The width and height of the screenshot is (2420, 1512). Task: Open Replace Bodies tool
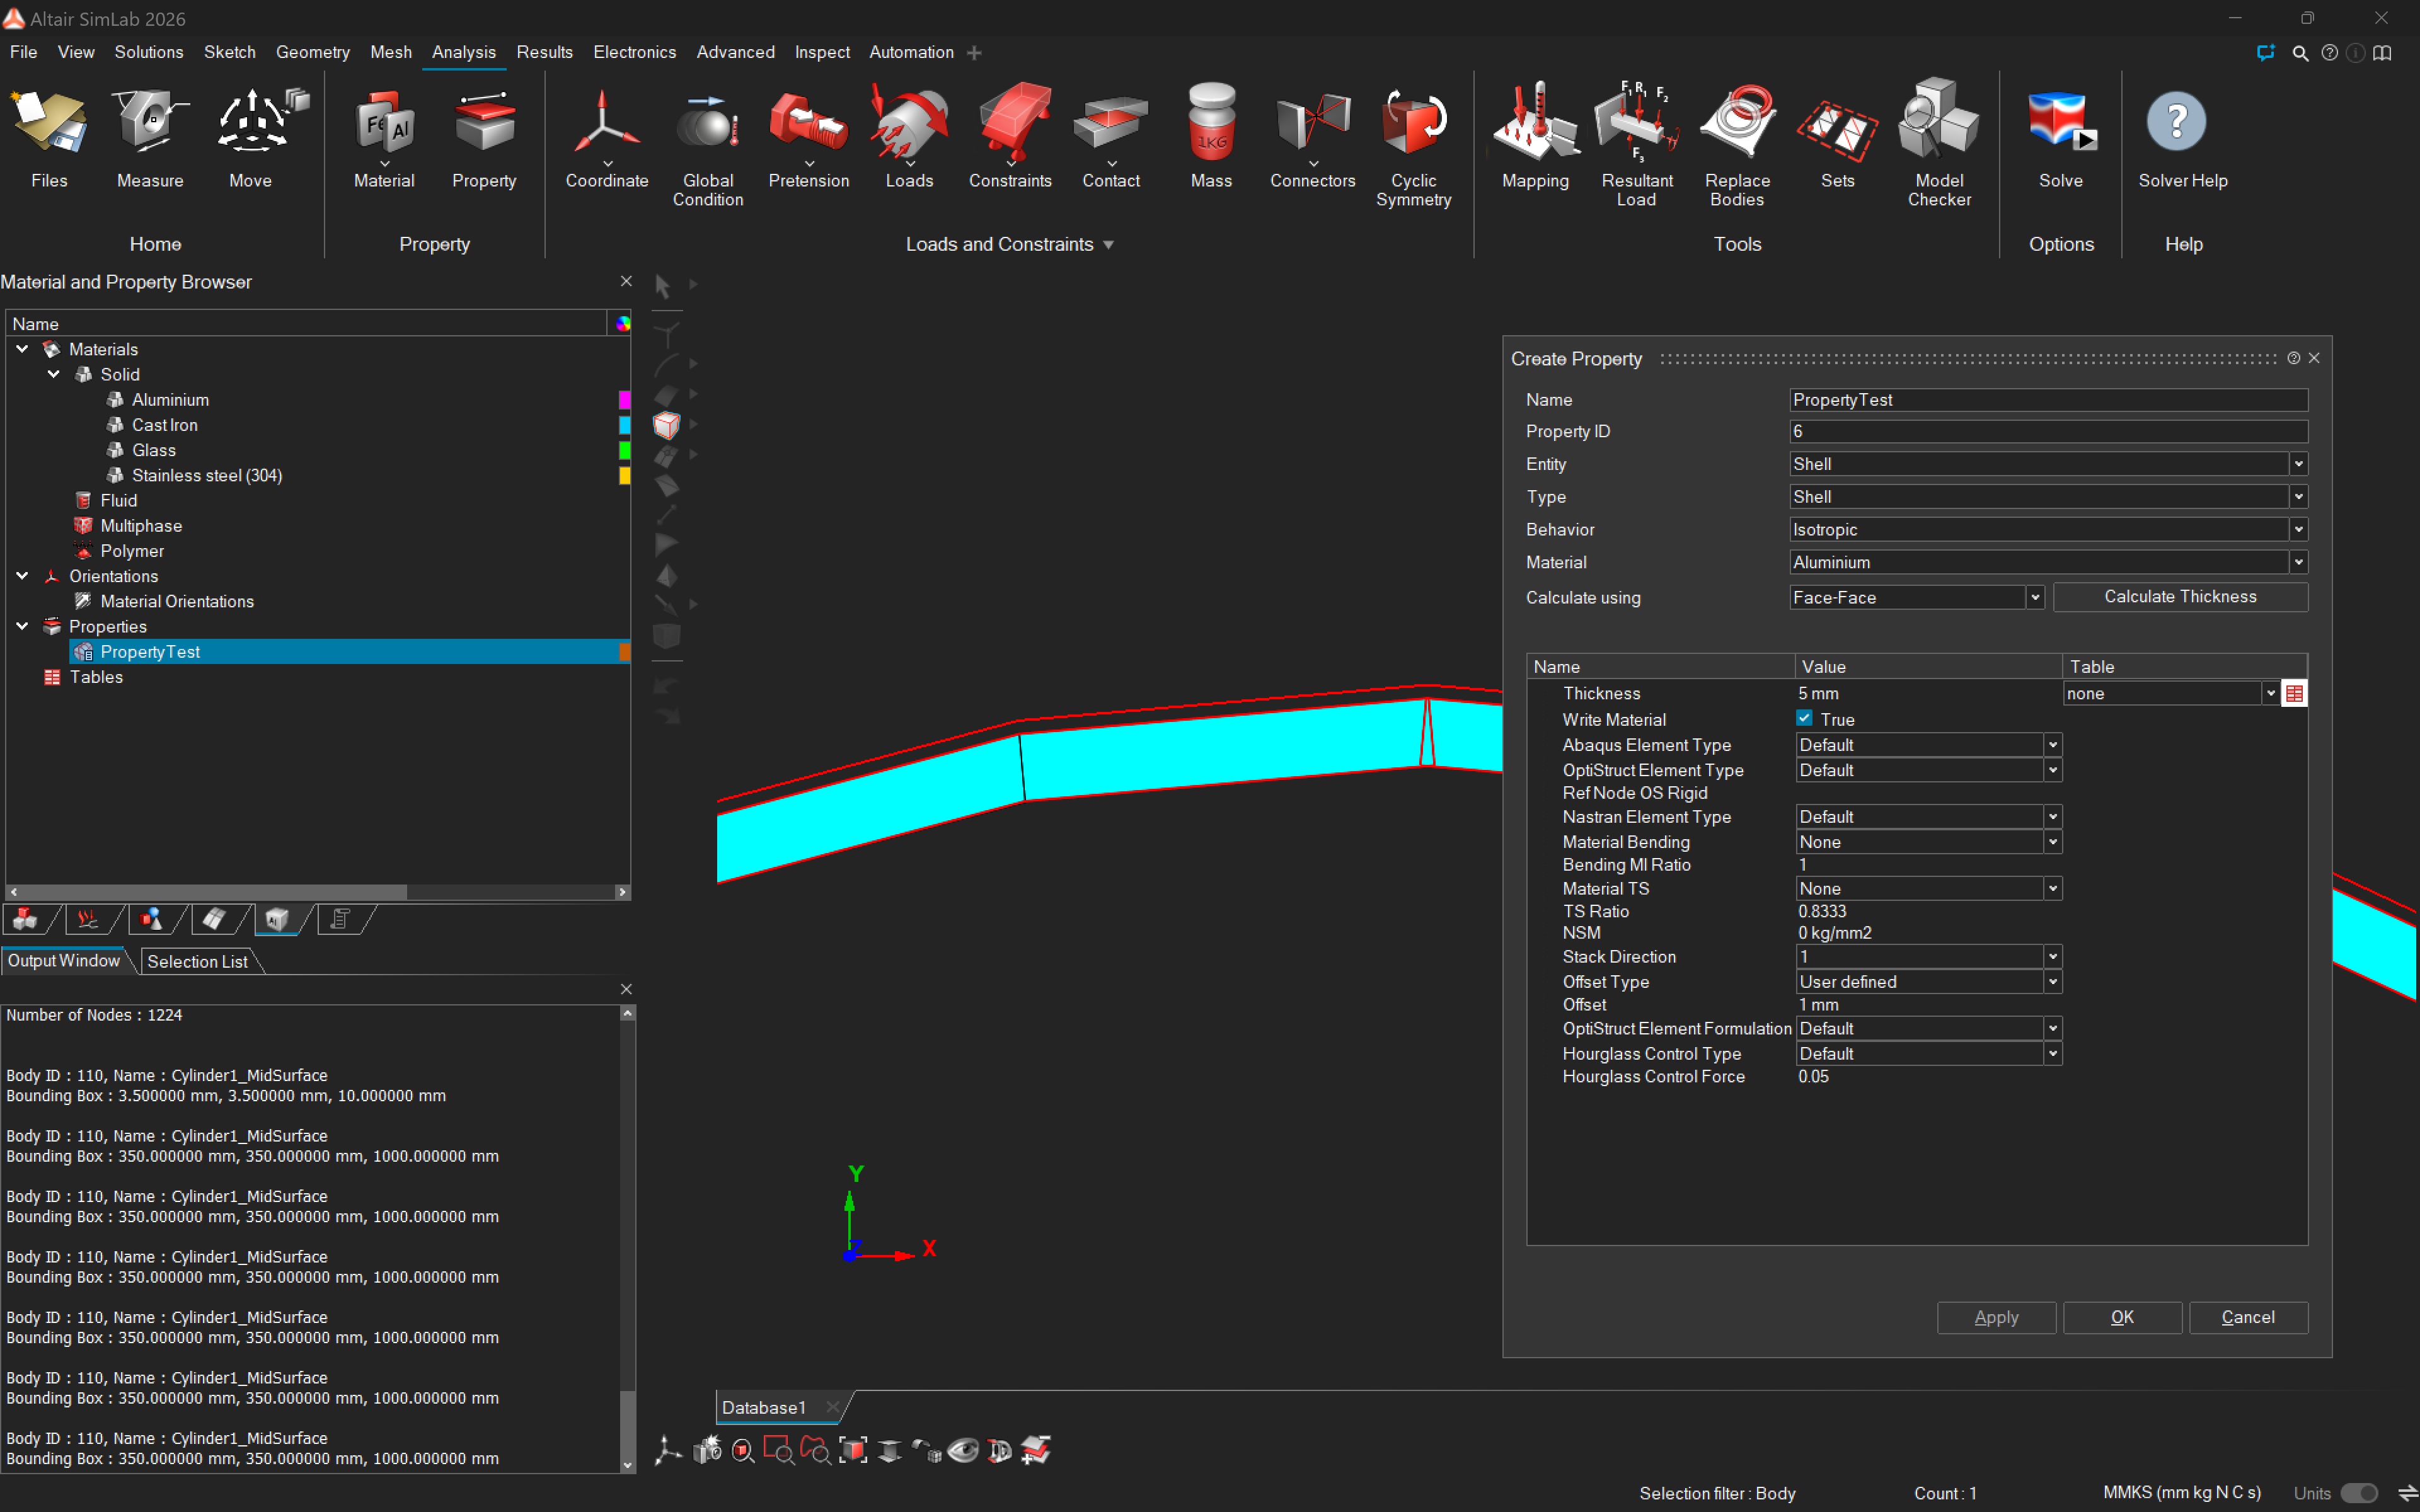click(x=1737, y=145)
